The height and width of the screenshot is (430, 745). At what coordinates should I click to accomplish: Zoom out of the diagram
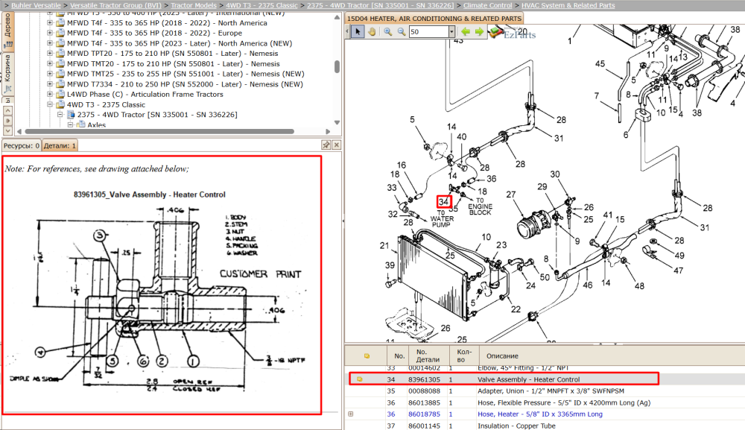point(402,31)
